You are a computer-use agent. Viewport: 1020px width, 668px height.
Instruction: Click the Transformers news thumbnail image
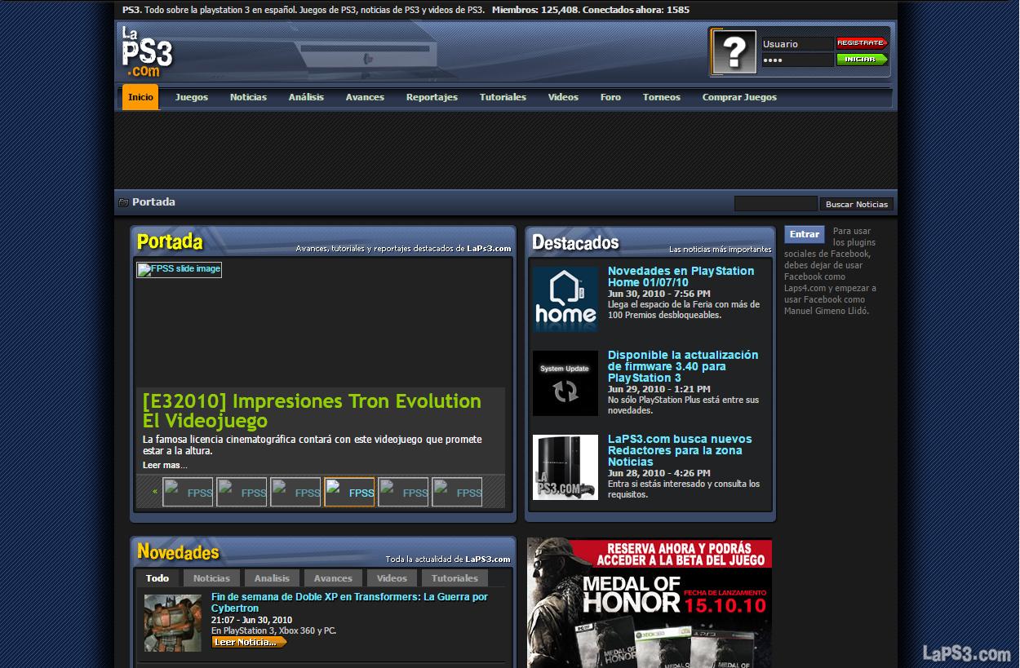click(x=172, y=622)
